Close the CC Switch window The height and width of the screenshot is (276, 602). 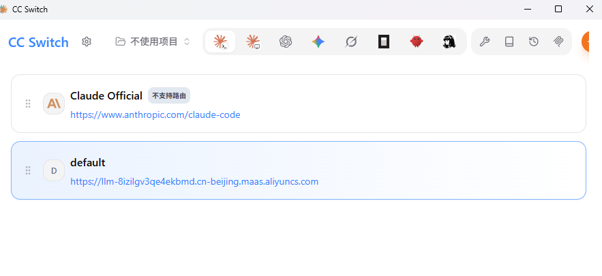pos(589,10)
